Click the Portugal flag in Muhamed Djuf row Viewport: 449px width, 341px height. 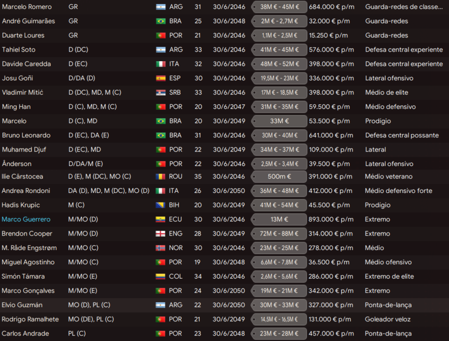pos(161,150)
